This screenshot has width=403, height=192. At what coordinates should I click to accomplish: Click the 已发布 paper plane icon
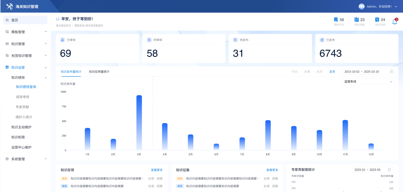(x=322, y=40)
